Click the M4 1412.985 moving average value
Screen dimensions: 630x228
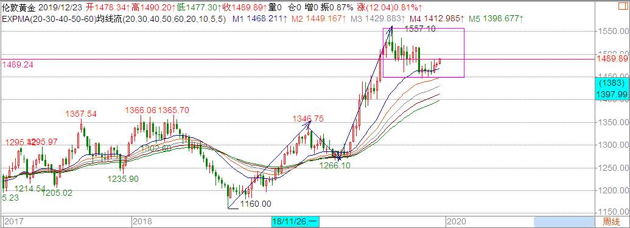[x=436, y=18]
